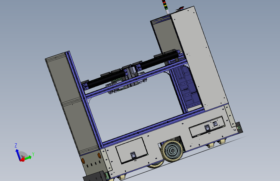Select the green sensor at right base corner
This screenshot has height=181, width=280.
coord(239,128)
